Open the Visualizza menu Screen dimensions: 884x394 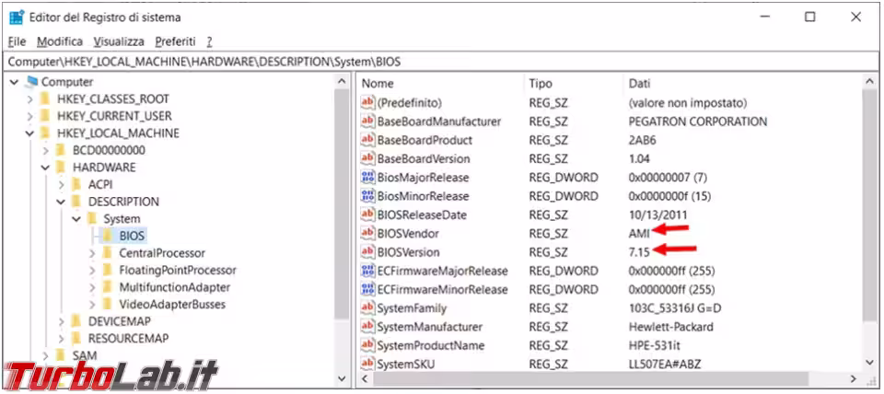coord(118,41)
